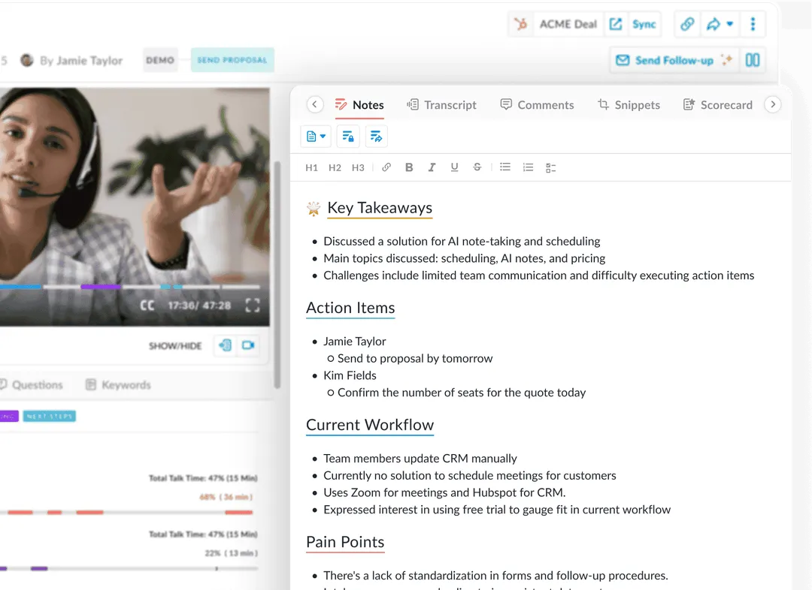
Task: Toggle the transcript panel show/hide icon
Action: tap(226, 345)
